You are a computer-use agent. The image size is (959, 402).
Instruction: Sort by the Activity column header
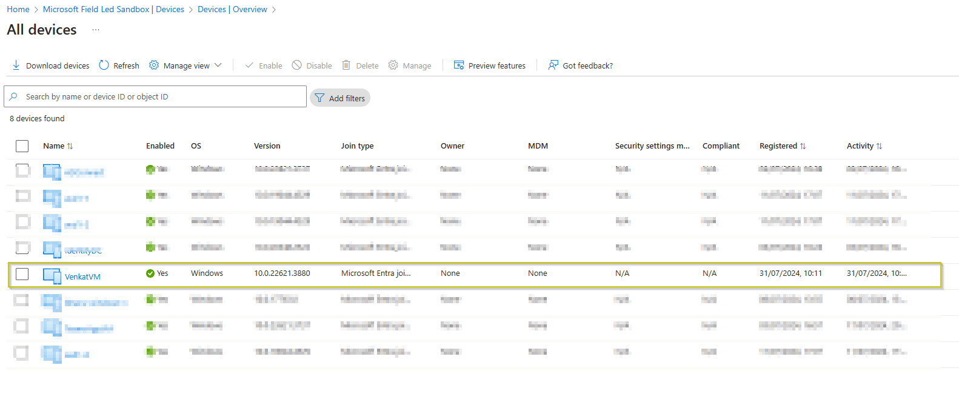coord(860,146)
